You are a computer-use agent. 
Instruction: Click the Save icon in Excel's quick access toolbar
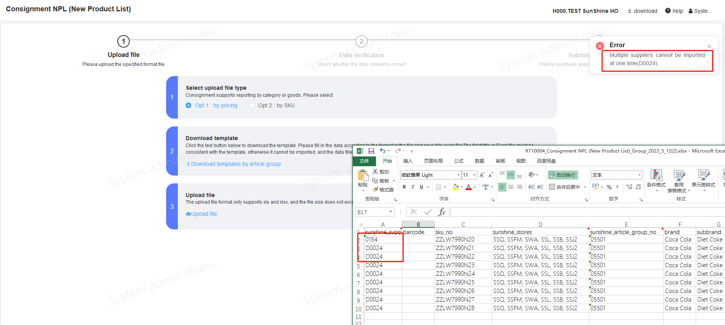[x=371, y=151]
